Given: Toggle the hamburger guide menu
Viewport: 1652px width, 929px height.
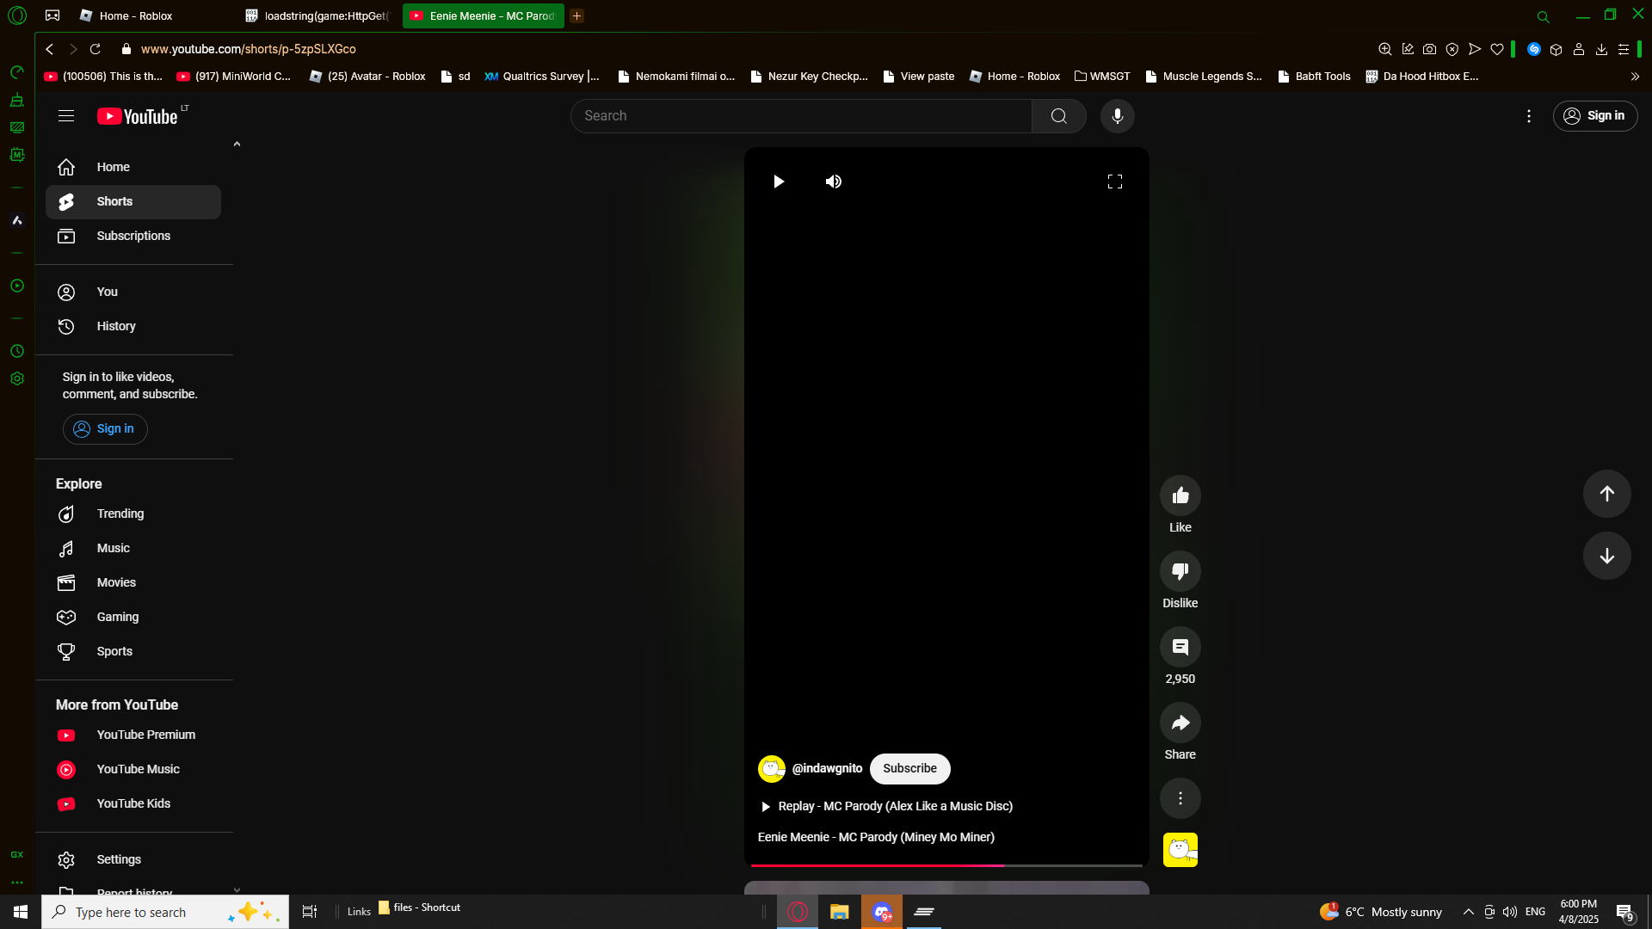Looking at the screenshot, I should tap(66, 116).
